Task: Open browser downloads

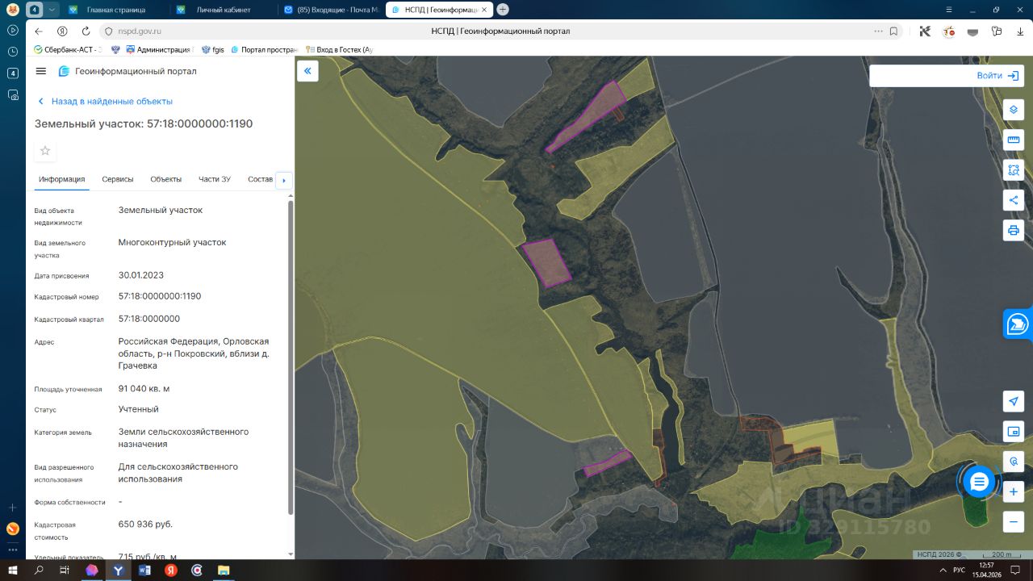Action: click(x=1020, y=31)
